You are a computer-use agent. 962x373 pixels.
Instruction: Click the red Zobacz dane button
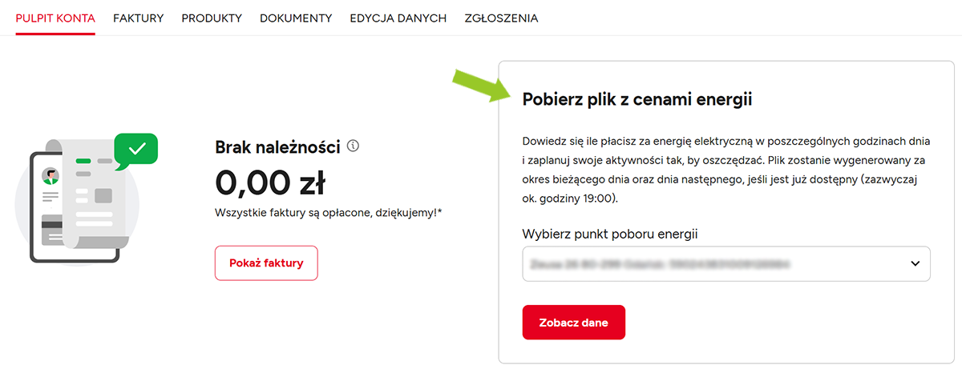click(573, 323)
